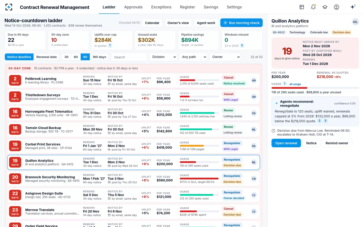Switch to the Approvals tab
Viewport: 363px width, 227px height.
(x=133, y=7)
